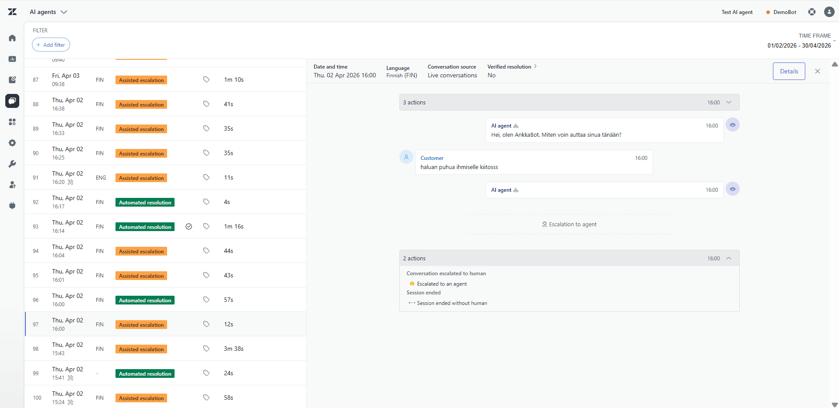Screen dimensions: 839x408
Task: Click the customer message 'haluan puhua ihmiselle kiitosss'
Action: pyautogui.click(x=459, y=167)
